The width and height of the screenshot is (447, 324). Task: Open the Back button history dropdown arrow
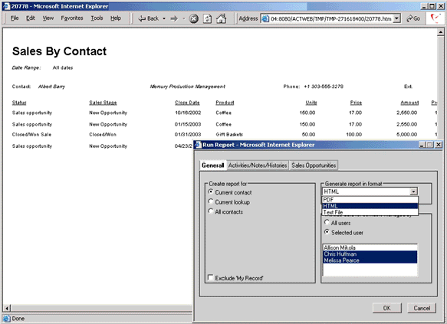tap(164, 19)
